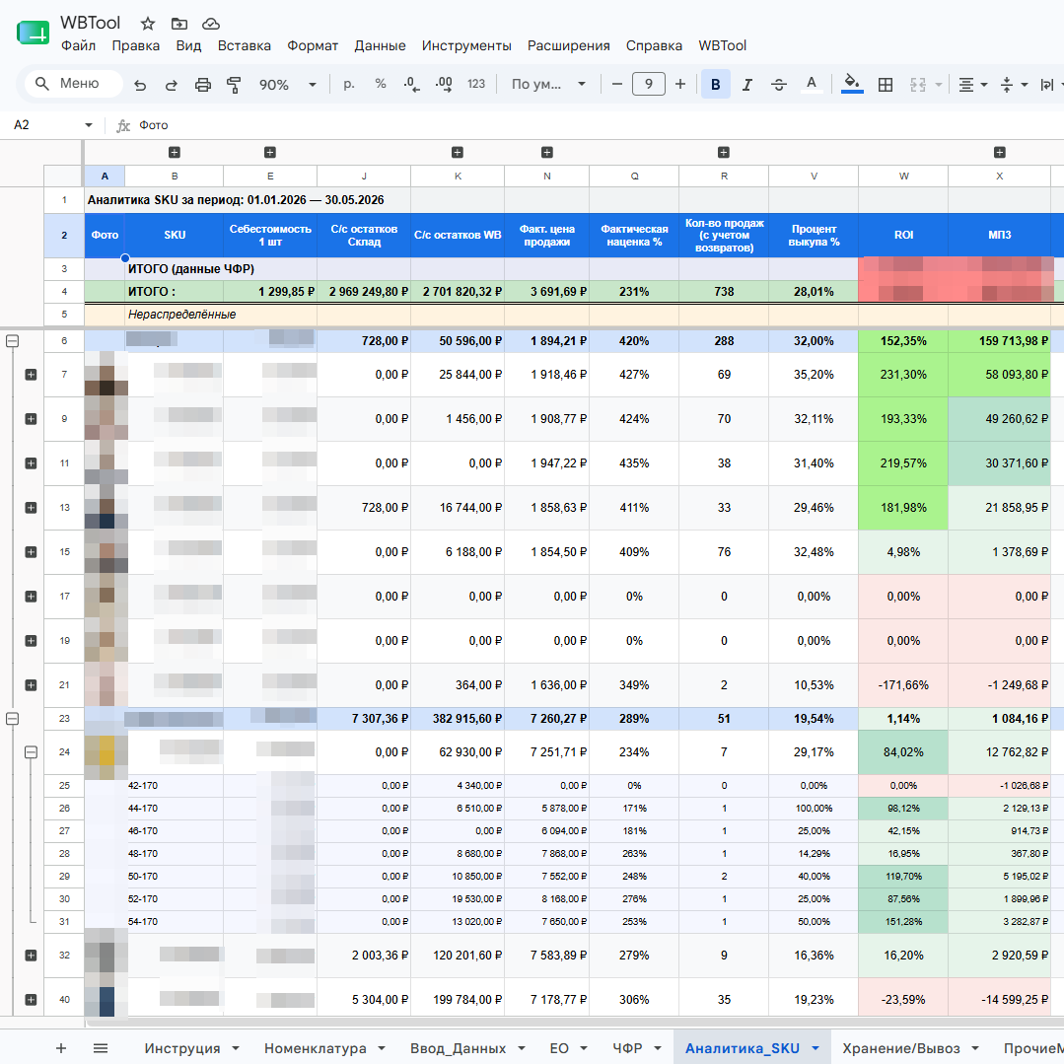Open the Файл menu

click(x=78, y=45)
